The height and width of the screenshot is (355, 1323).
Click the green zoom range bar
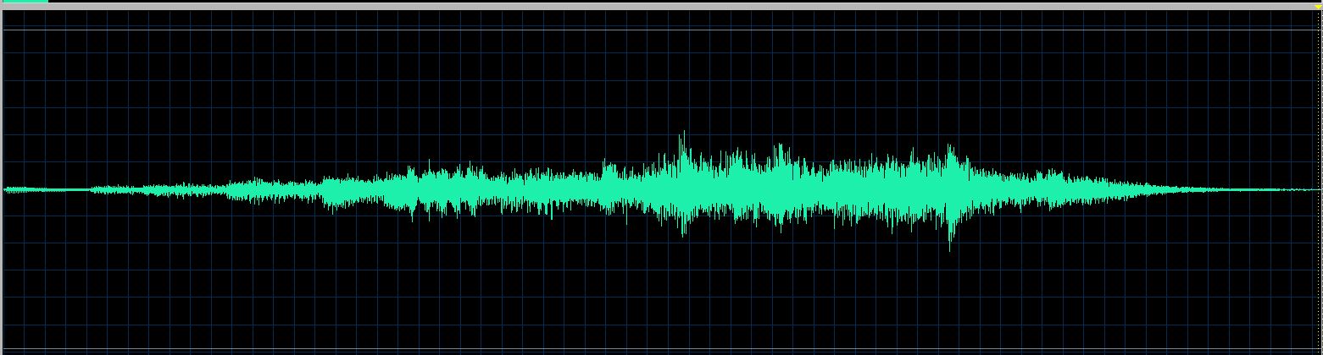click(25, 1)
